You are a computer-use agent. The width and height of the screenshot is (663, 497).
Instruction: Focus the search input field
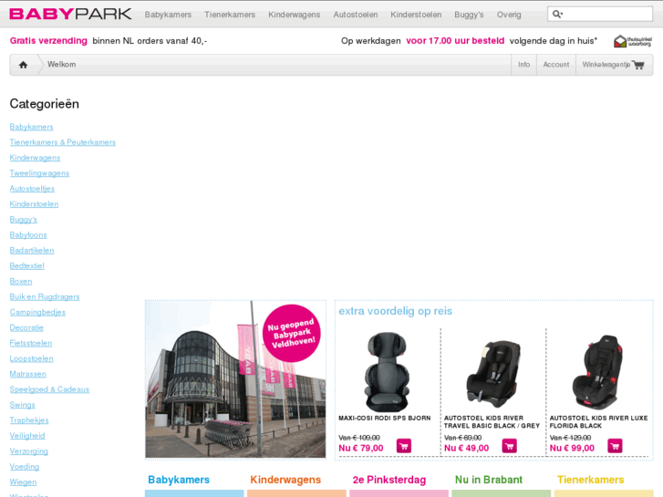pyautogui.click(x=599, y=14)
